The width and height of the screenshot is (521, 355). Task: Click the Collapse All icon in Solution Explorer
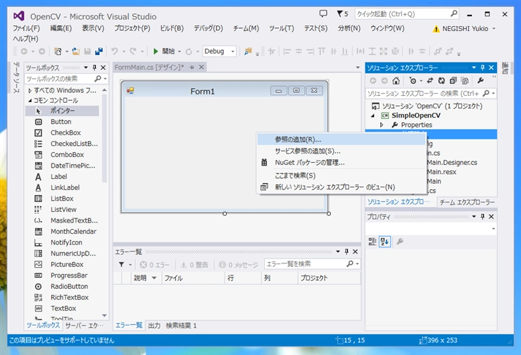tap(453, 80)
